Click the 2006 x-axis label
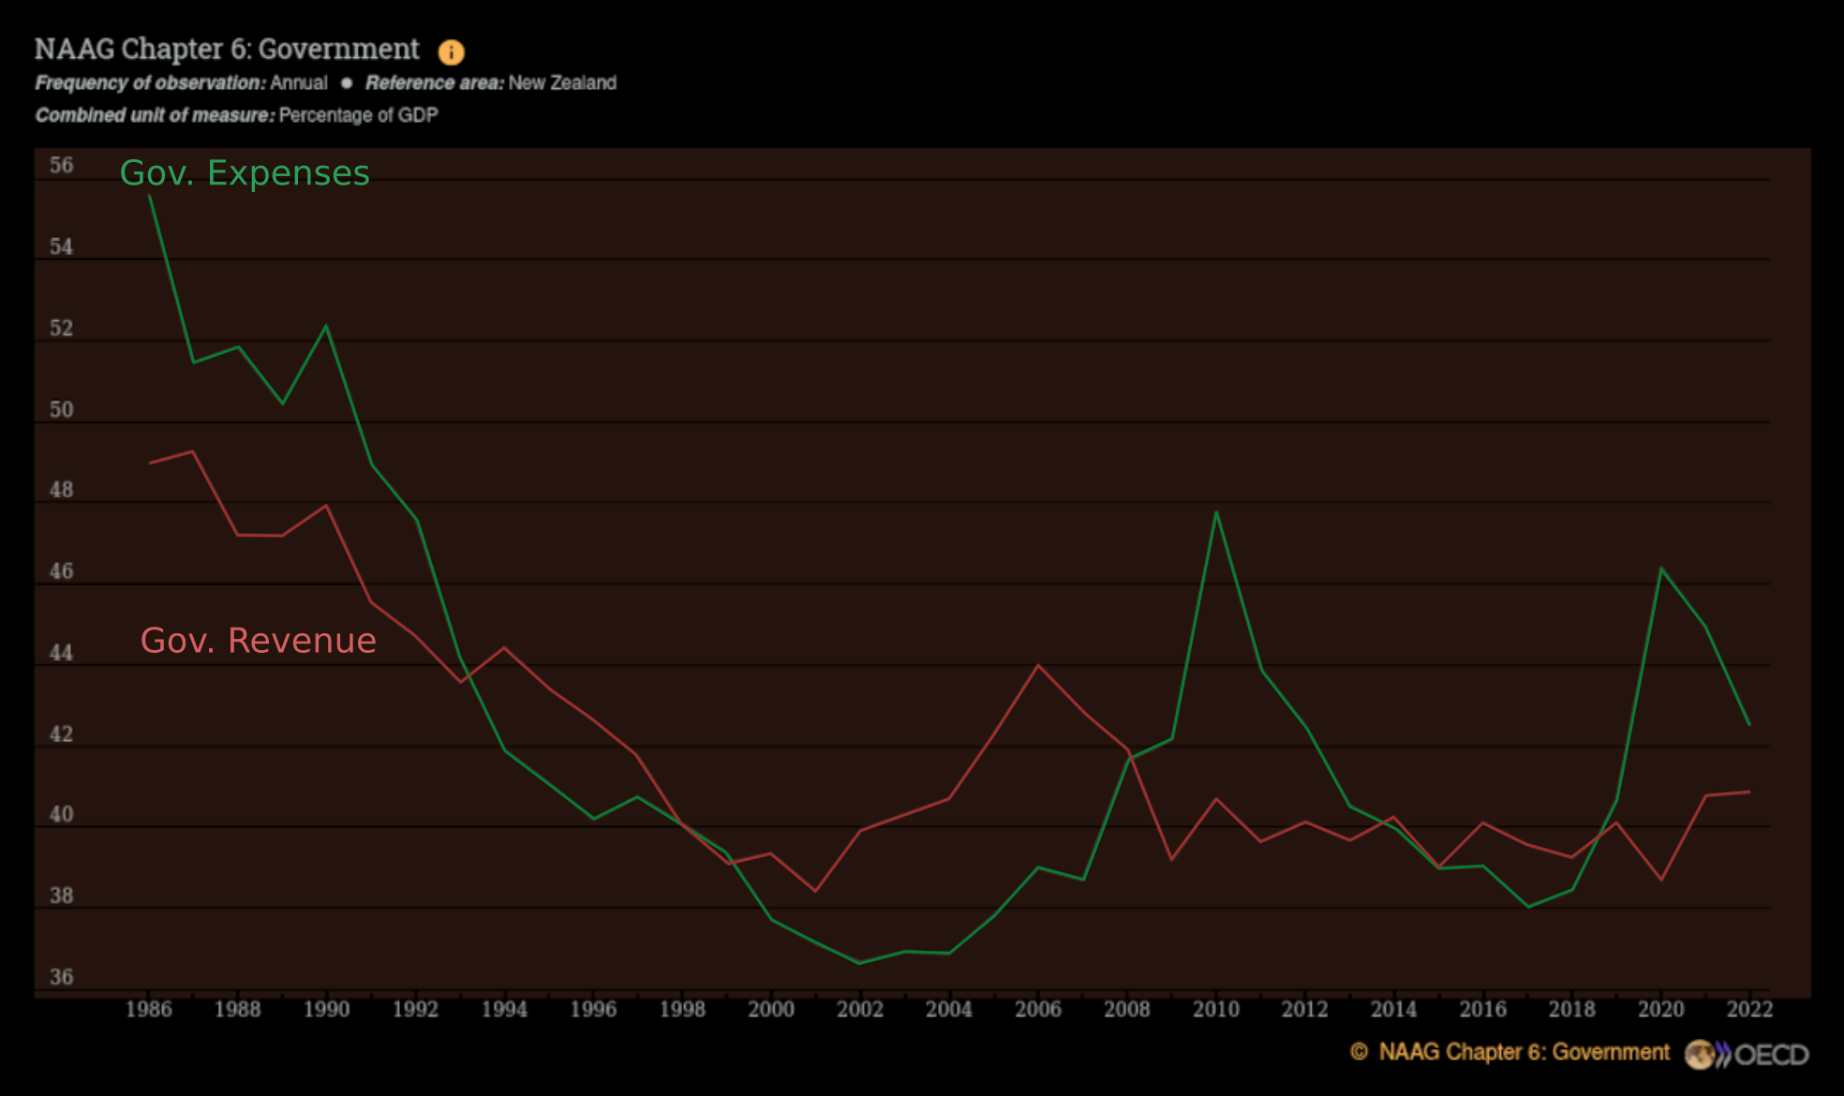This screenshot has height=1096, width=1844. coord(1038,1009)
